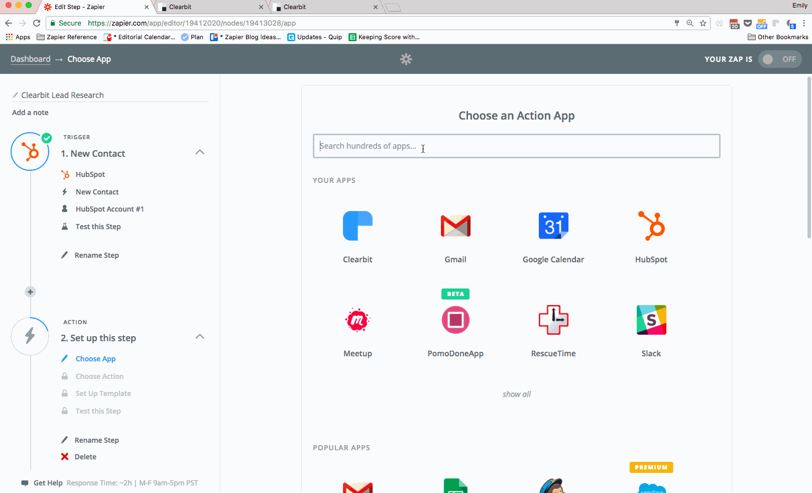Click the locked Set Up Template item

(x=103, y=393)
